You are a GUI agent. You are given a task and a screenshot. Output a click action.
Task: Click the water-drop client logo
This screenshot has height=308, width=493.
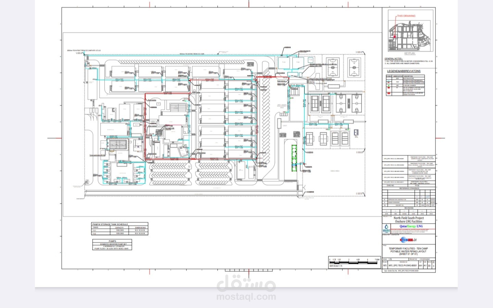[x=387, y=229]
